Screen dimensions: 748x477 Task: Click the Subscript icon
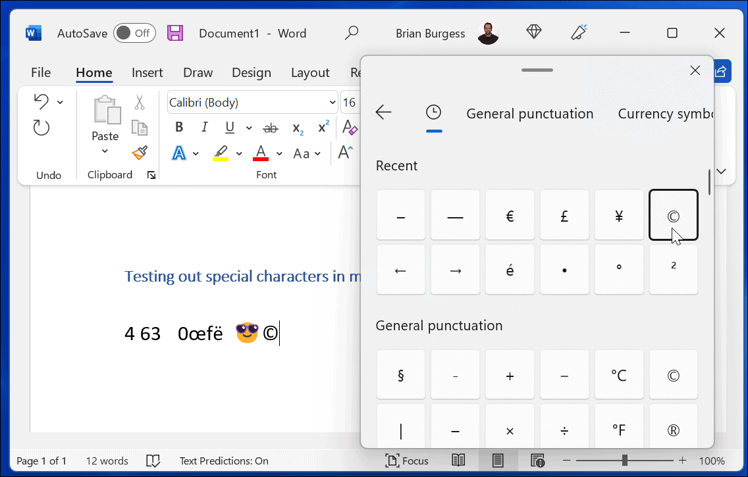tap(298, 127)
